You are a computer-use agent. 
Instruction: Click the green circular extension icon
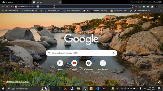pos(144,7)
